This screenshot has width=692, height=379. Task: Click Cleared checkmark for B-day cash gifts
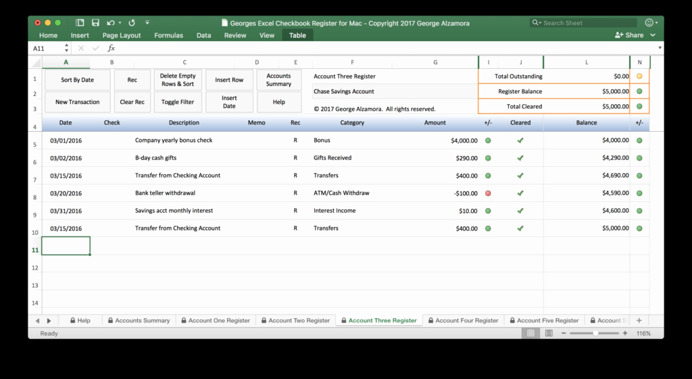[x=520, y=158]
